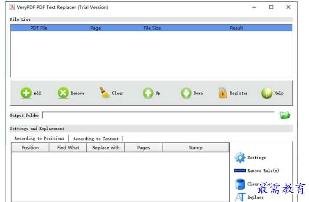Click the File Size column header
The width and height of the screenshot is (309, 202).
click(x=152, y=28)
